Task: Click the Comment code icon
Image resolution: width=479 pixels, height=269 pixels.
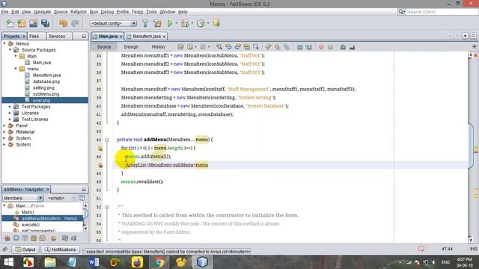Action: [x=343, y=47]
